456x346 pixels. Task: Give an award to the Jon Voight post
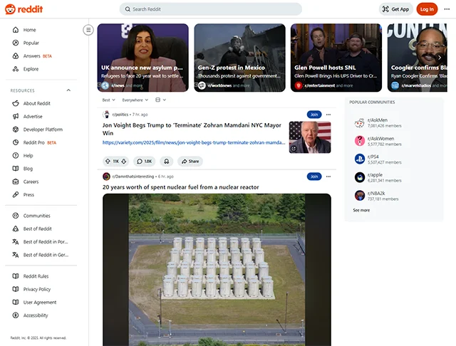pyautogui.click(x=167, y=162)
